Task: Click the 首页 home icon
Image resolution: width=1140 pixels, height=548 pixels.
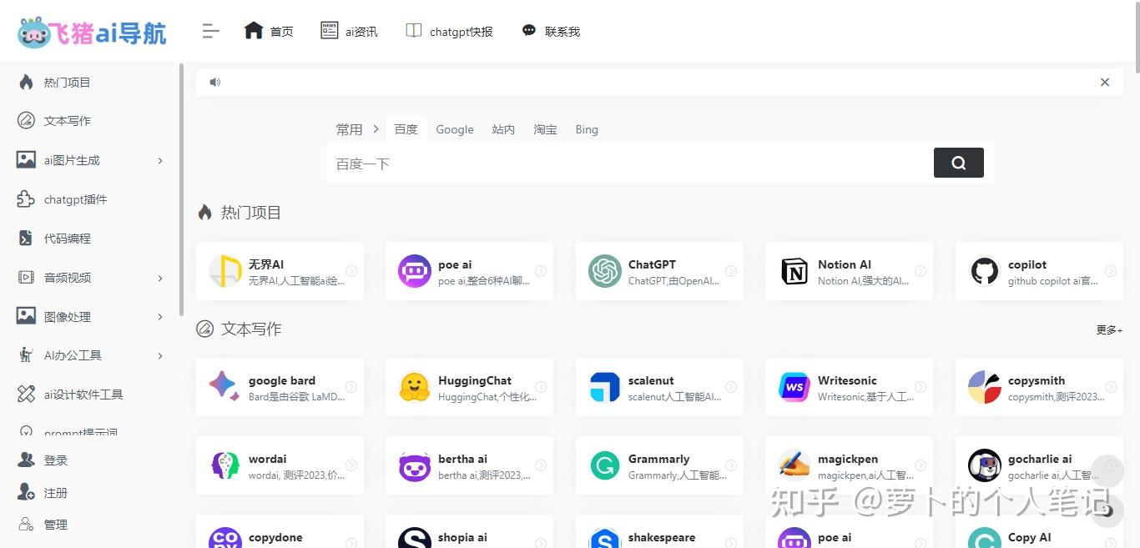Action: coord(254,31)
